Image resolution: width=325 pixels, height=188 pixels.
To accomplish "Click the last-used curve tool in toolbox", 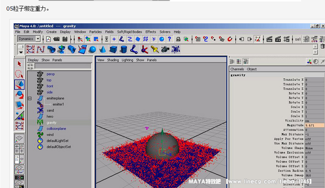I will 19,126.
